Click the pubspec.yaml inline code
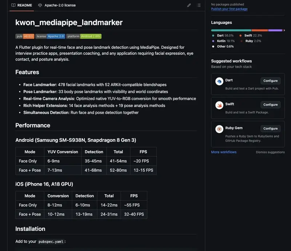Screen dimensions: 291x251 tap(51, 242)
